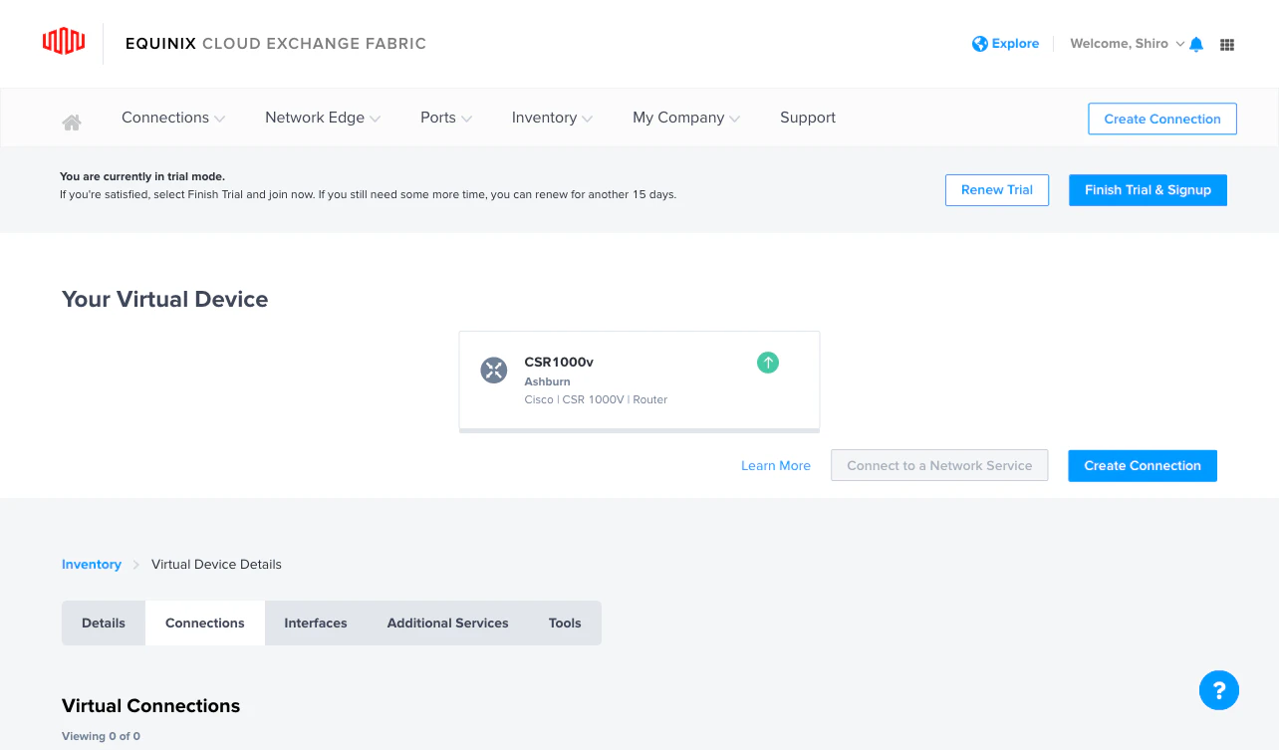Click Create Connection in the navigation bar
Image resolution: width=1279 pixels, height=750 pixels.
click(1162, 119)
